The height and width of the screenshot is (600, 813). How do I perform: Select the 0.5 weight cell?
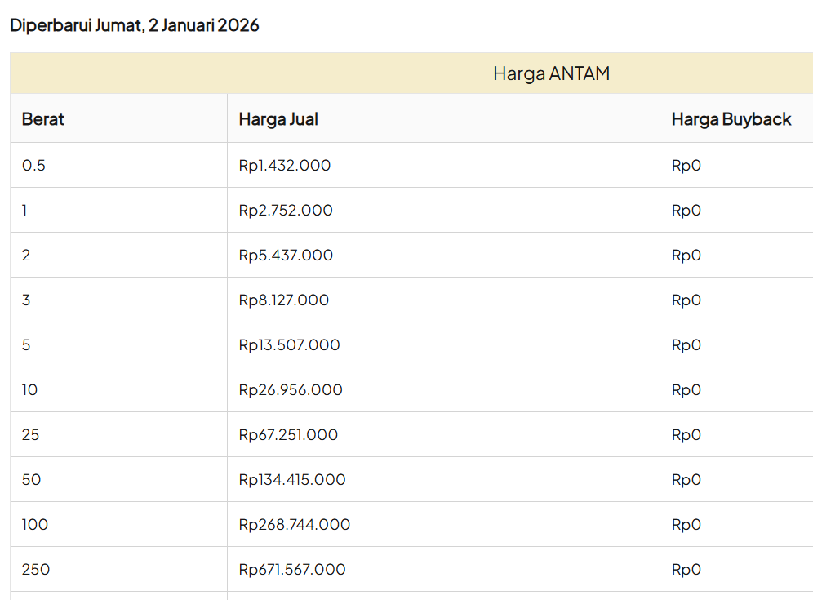pyautogui.click(x=34, y=166)
